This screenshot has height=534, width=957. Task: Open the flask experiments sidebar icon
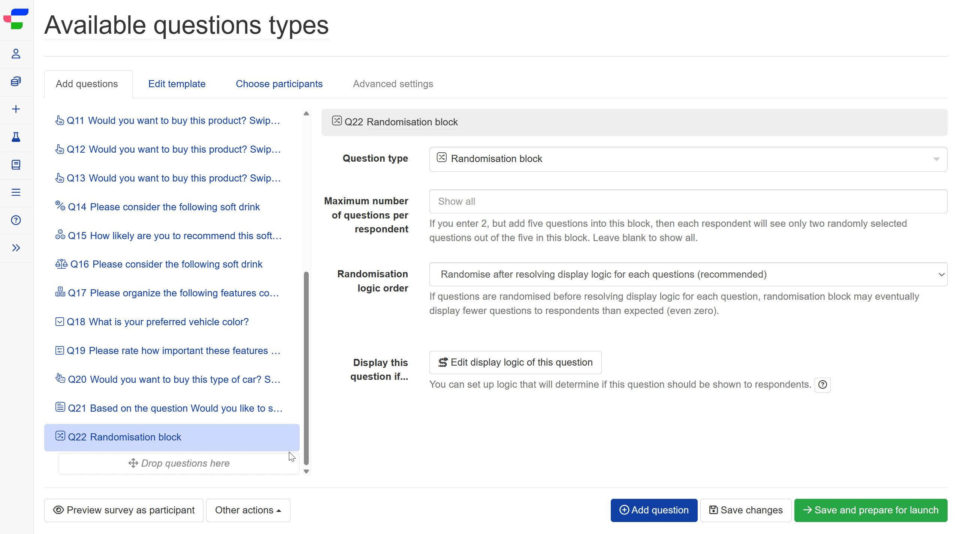(16, 137)
